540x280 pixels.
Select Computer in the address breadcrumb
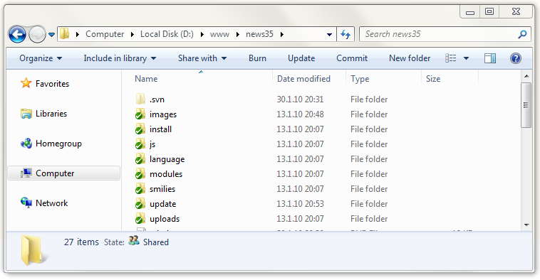pyautogui.click(x=105, y=34)
